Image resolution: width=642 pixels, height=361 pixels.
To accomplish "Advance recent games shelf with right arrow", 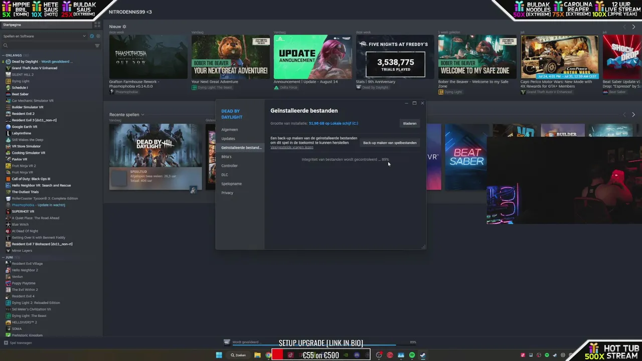I will click(633, 115).
